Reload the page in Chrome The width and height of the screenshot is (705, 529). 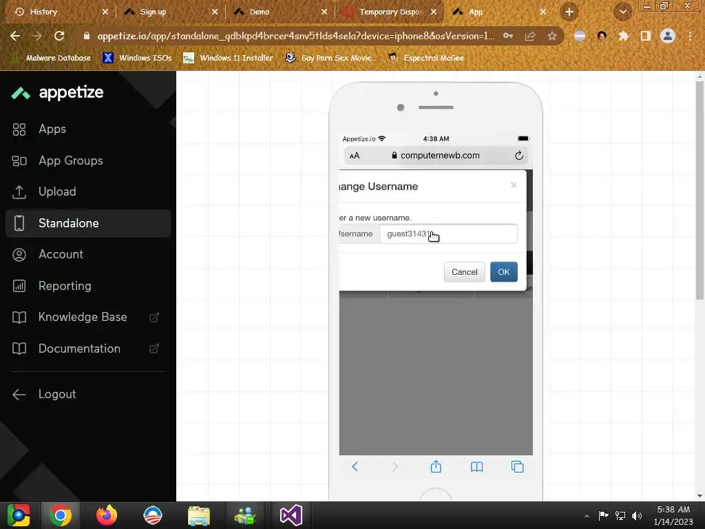pyautogui.click(x=59, y=36)
